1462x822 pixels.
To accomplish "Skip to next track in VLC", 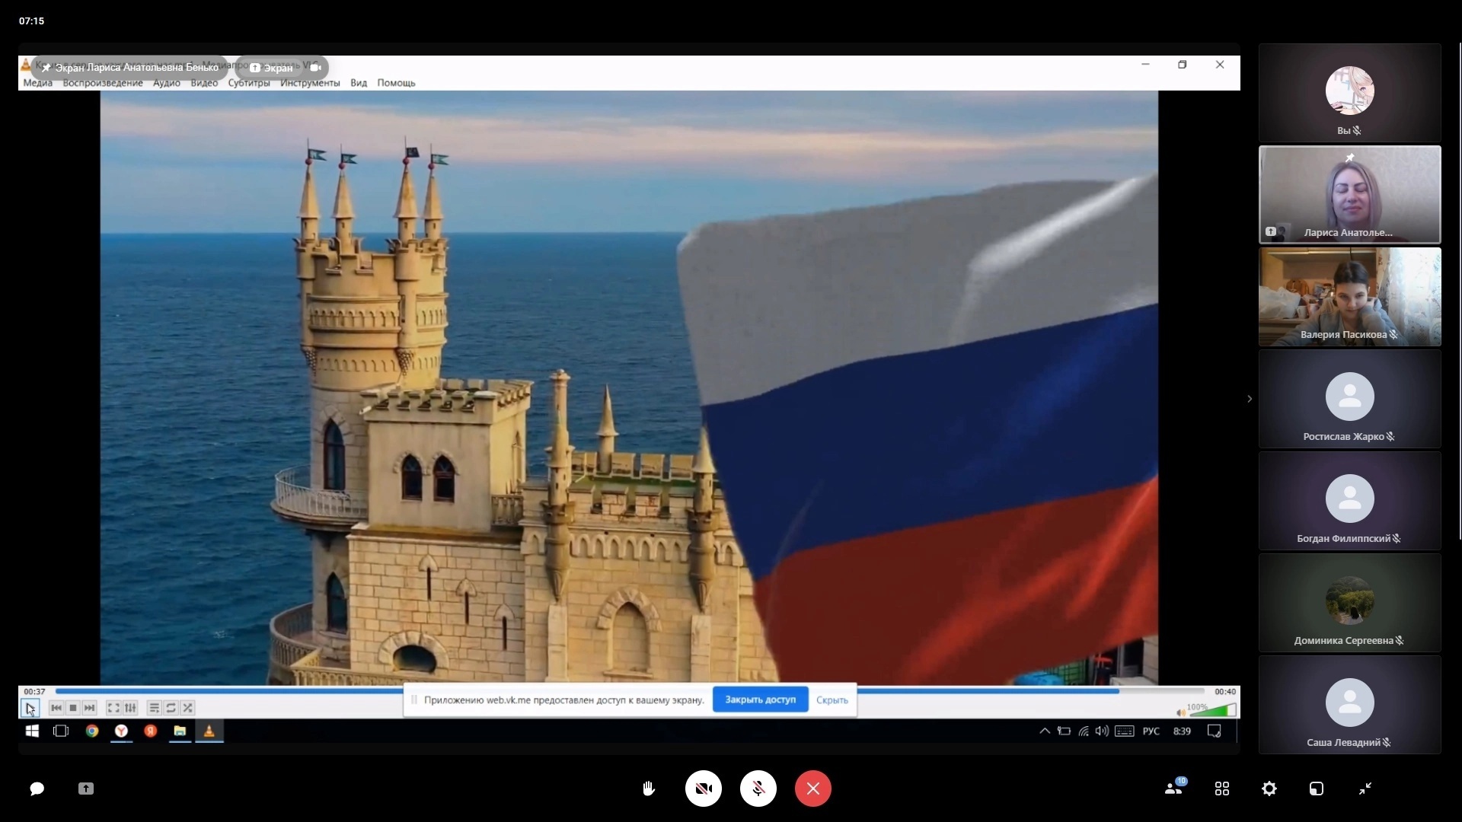I will click(x=89, y=708).
